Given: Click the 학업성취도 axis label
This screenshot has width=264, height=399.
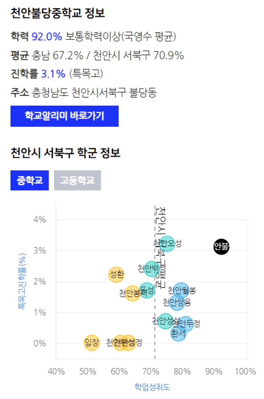Looking at the screenshot, I should tap(152, 387).
